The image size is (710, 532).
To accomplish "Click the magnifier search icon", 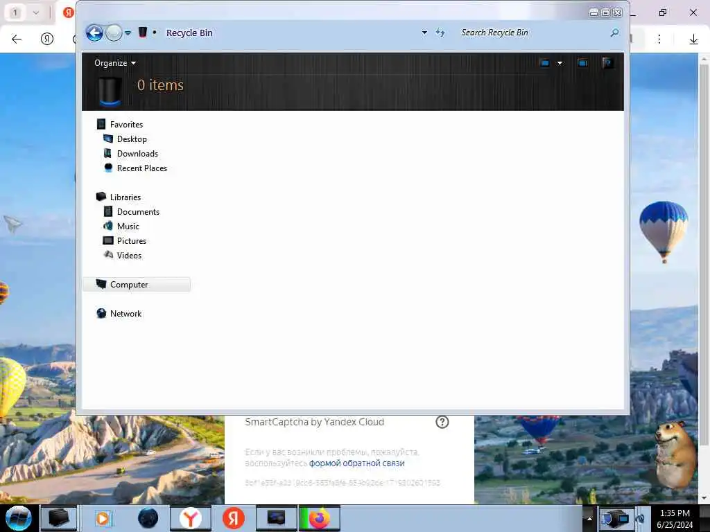I will tap(614, 33).
